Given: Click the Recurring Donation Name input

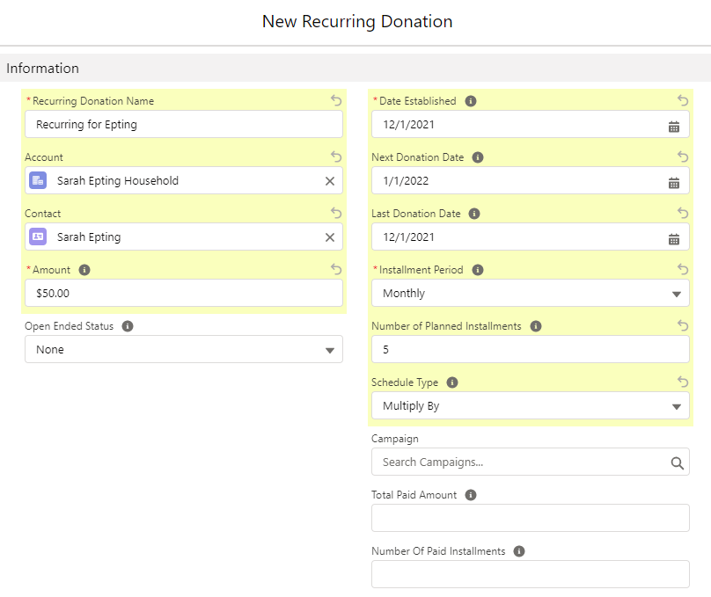Looking at the screenshot, I should tap(184, 125).
